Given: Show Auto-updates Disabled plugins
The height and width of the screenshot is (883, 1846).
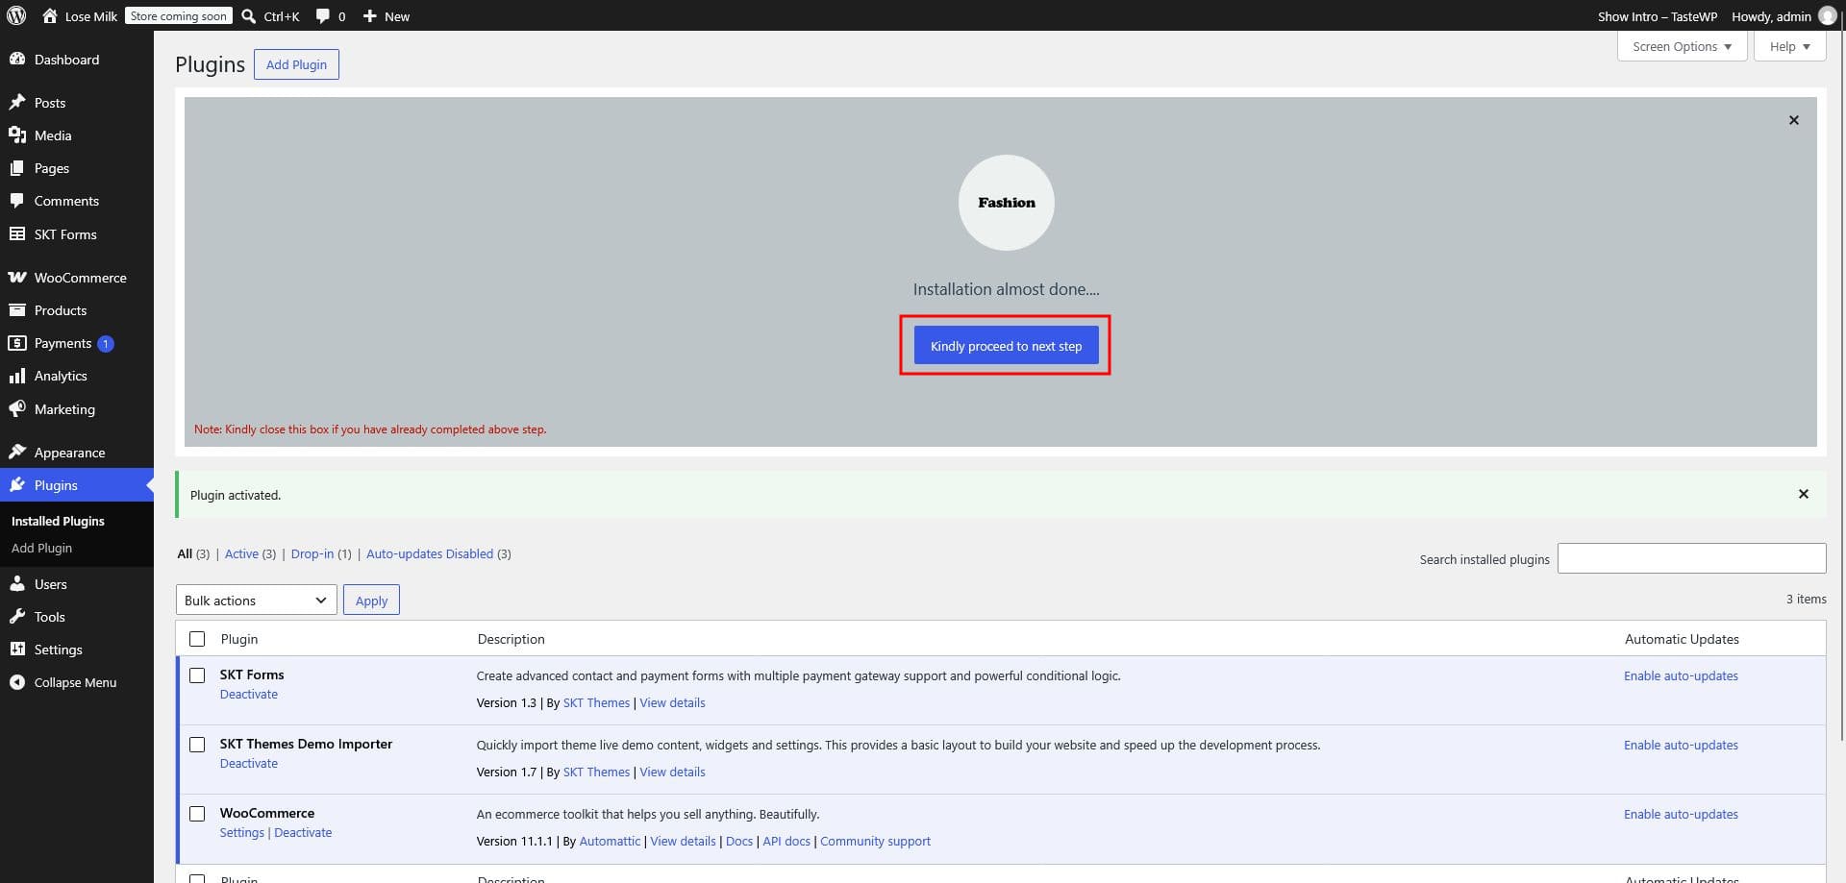Looking at the screenshot, I should point(430,553).
